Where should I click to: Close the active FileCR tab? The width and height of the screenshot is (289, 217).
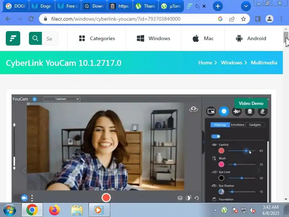pyautogui.click(x=204, y=6)
